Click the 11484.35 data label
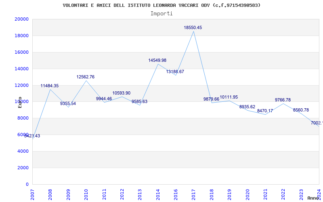This screenshot has width=323, height=202. pos(49,86)
